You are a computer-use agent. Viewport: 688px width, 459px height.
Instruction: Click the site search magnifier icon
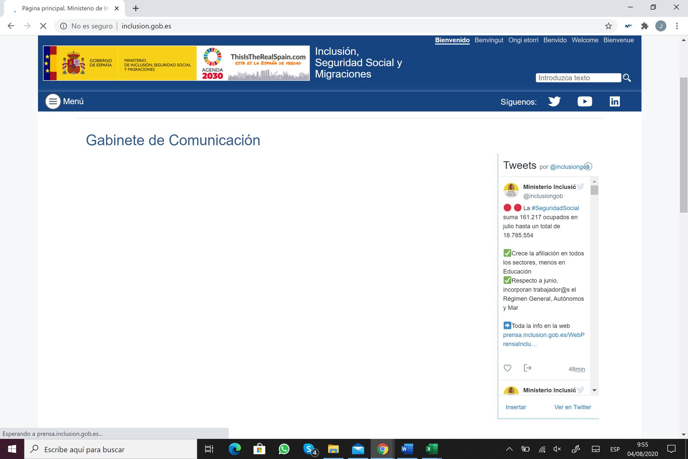[627, 77]
